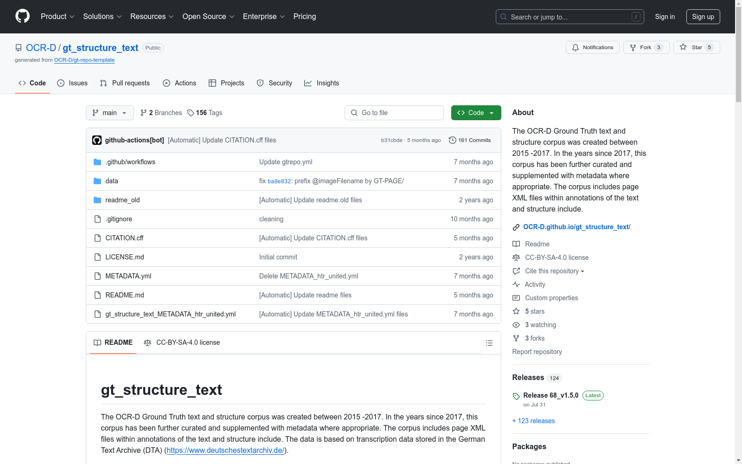Open README.md file in list

[125, 295]
